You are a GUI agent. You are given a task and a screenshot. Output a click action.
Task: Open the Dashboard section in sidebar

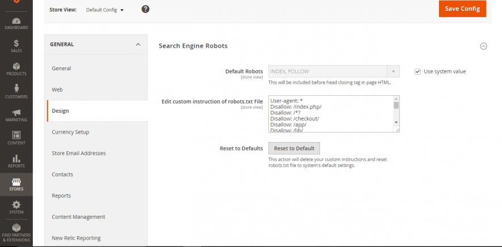[x=16, y=24]
